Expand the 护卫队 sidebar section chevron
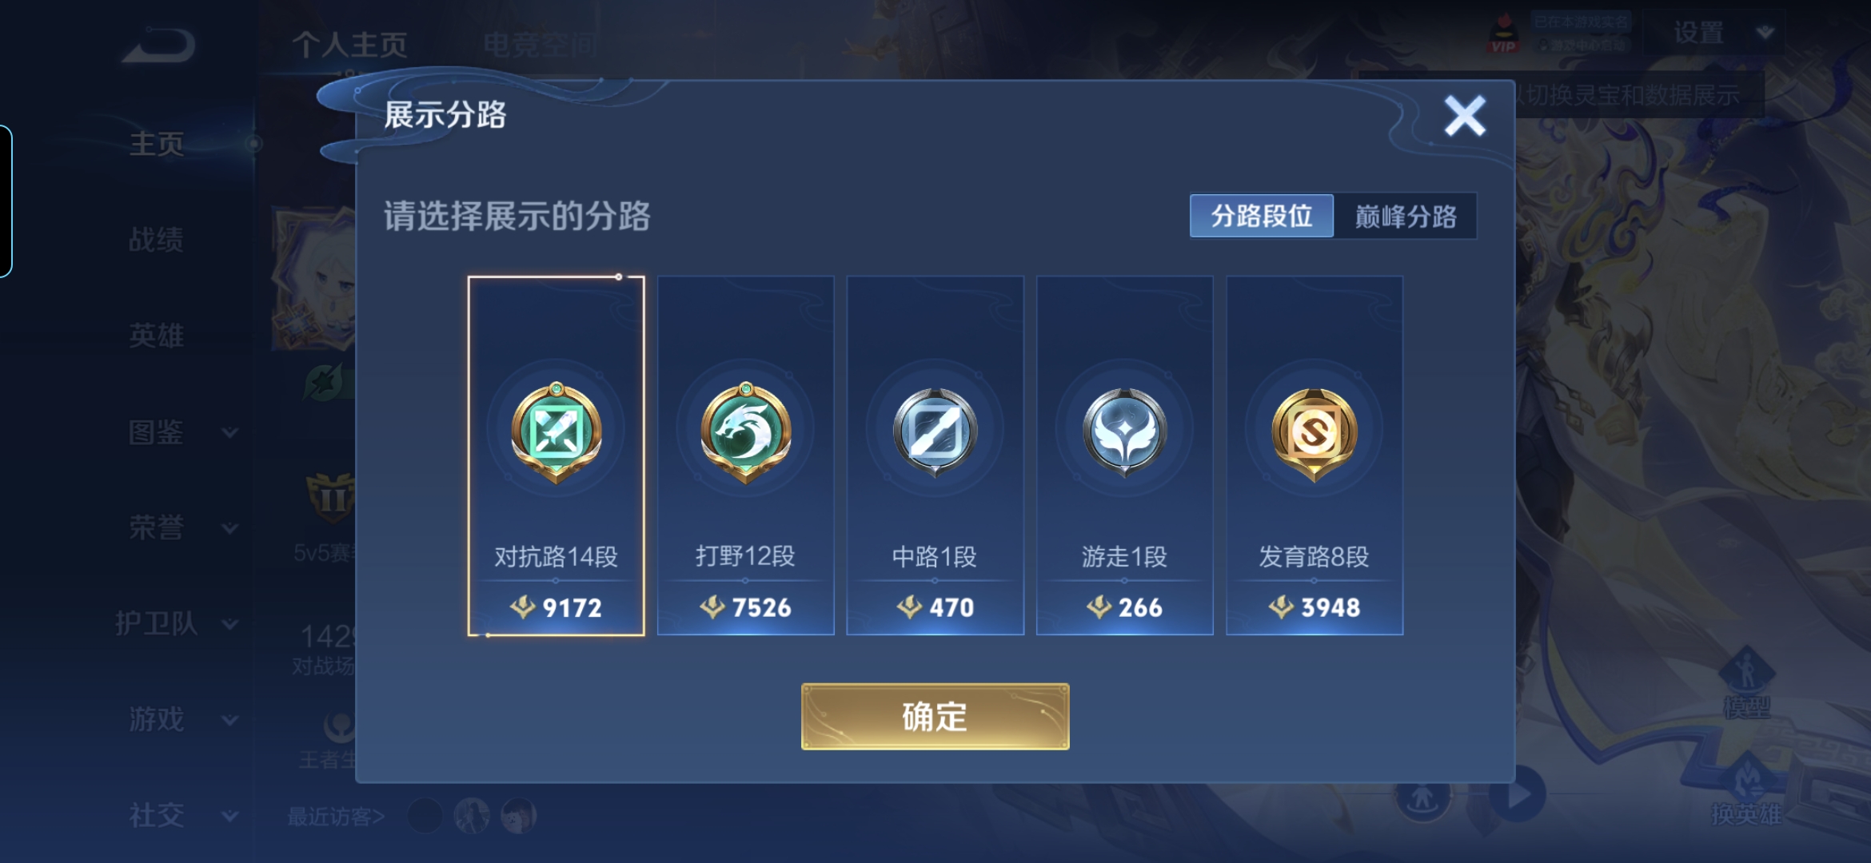Image resolution: width=1871 pixels, height=863 pixels. point(230,624)
